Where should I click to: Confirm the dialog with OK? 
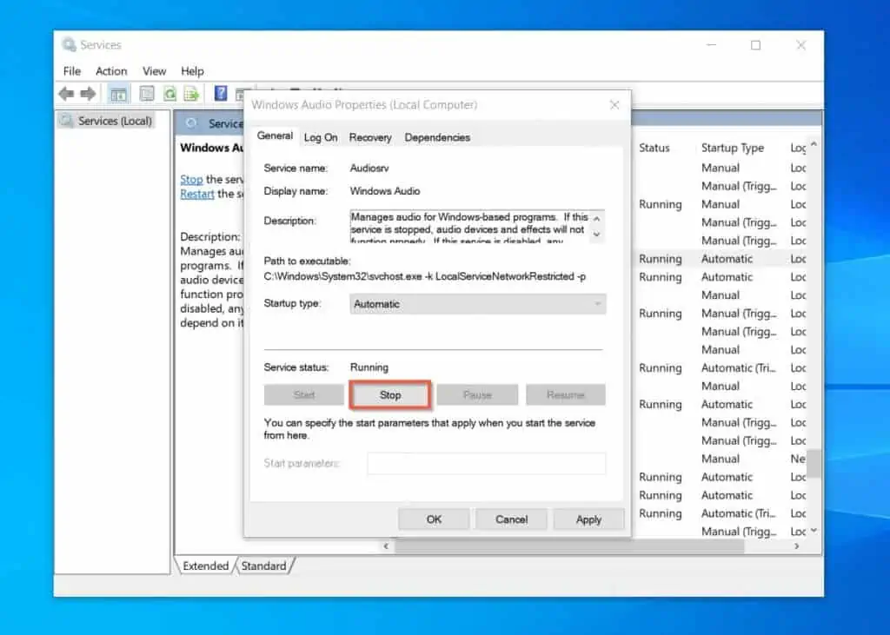tap(435, 519)
